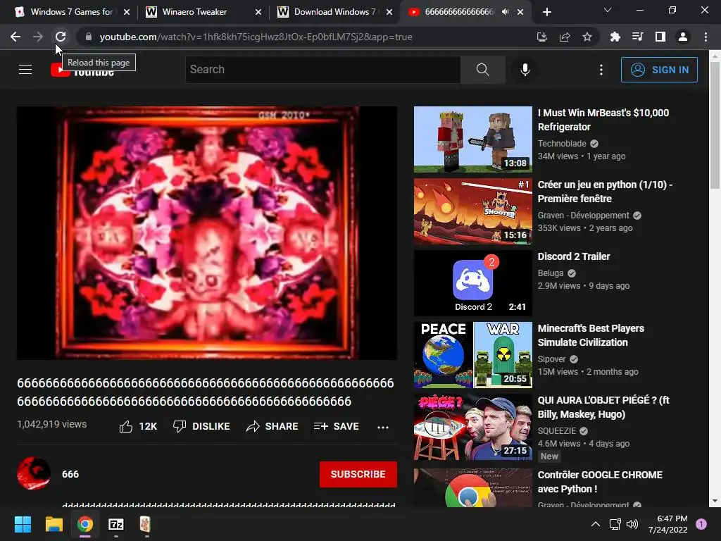Screen dimensions: 721x541
Task: Click the video player to play/pause
Action: click(207, 232)
